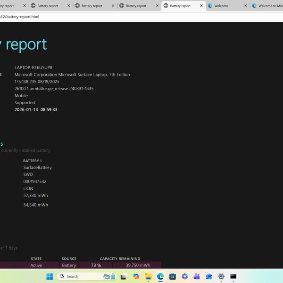Click the 73 % battery percentage cell
Screen dimensions: 283x283
click(96, 266)
